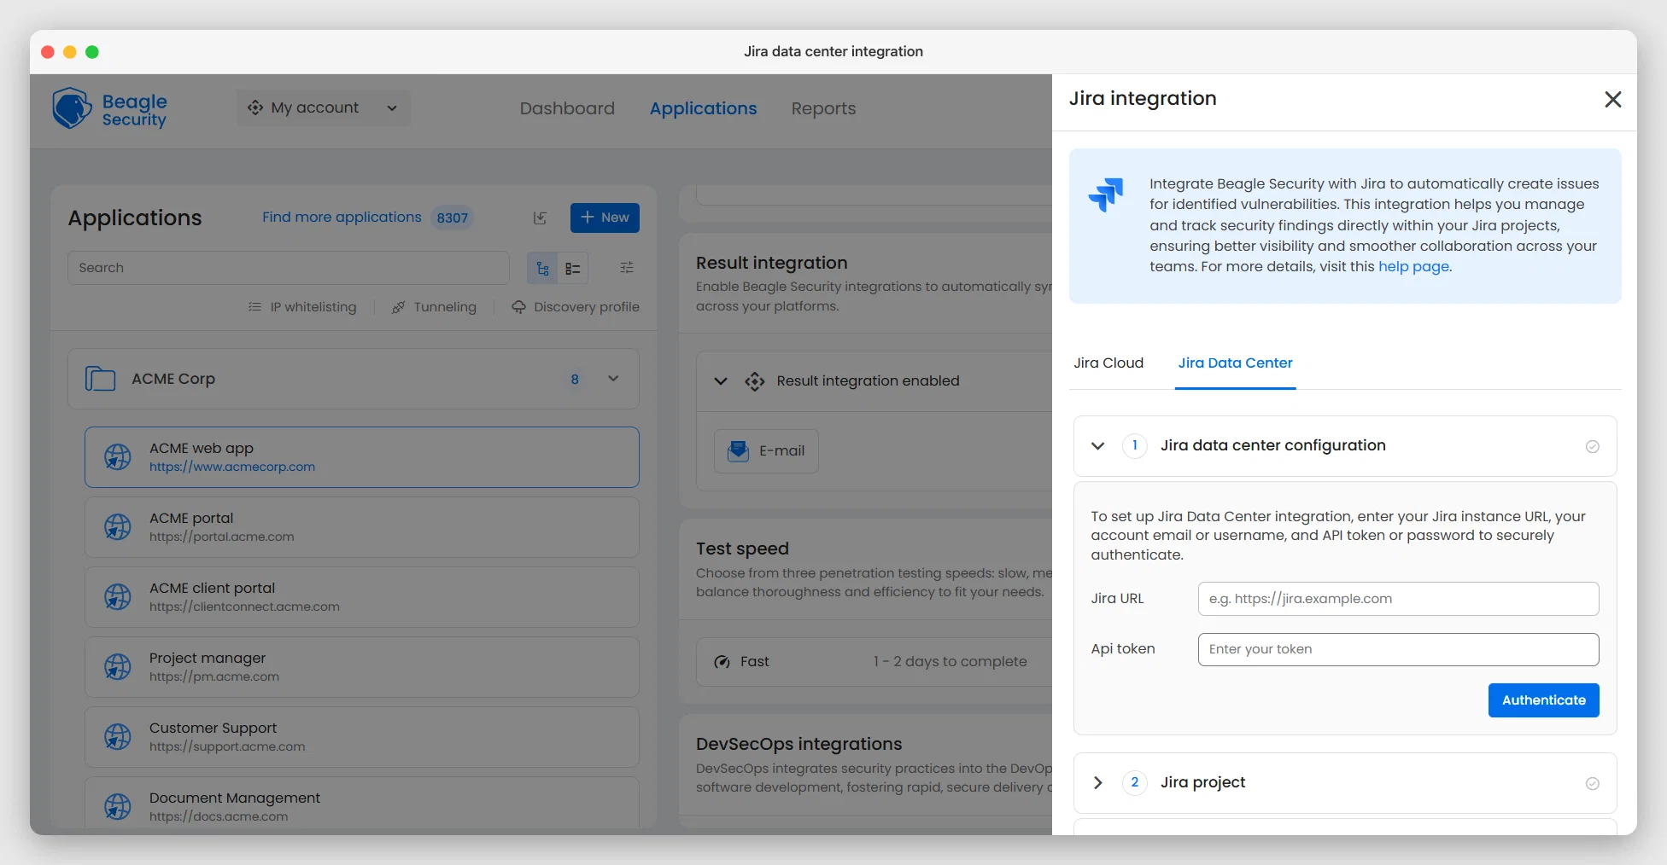Click the Authenticate button
This screenshot has height=865, width=1667.
[1543, 700]
